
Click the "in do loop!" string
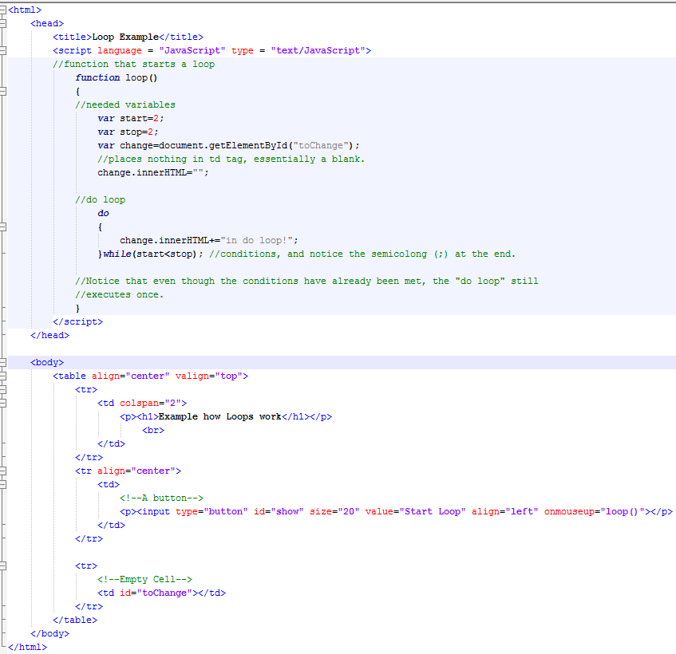click(256, 240)
